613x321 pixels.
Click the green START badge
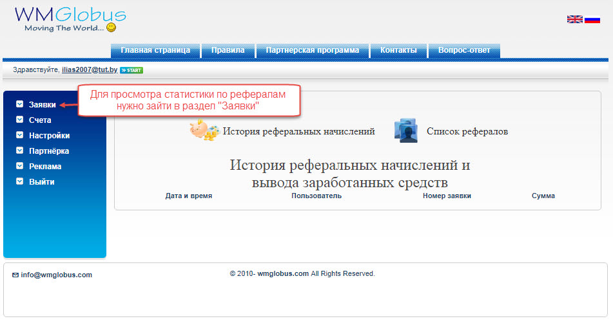[x=131, y=69]
